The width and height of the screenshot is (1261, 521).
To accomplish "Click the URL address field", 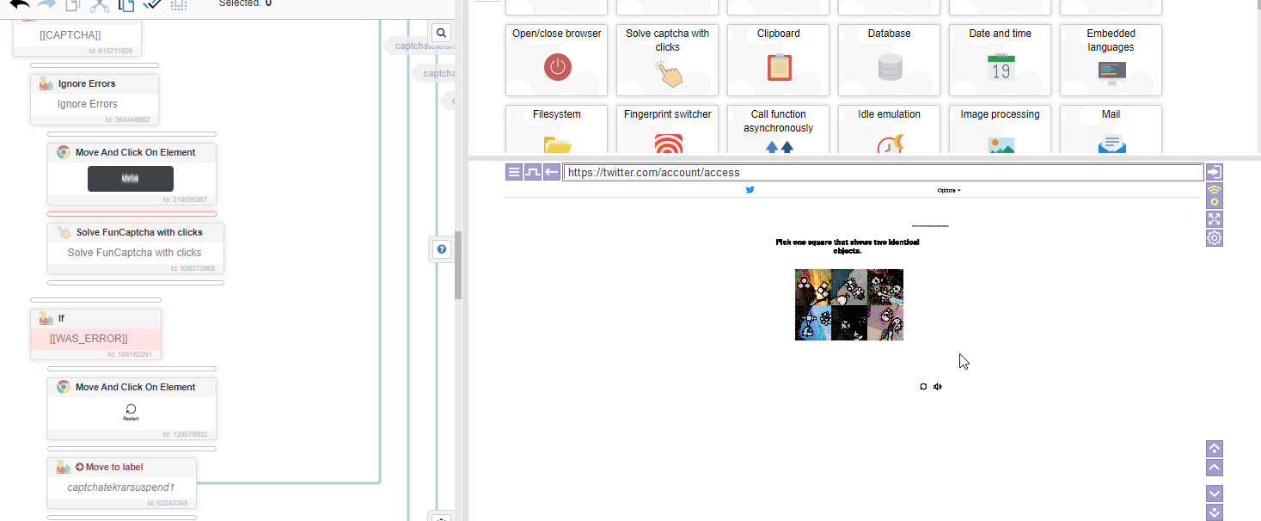I will point(882,172).
